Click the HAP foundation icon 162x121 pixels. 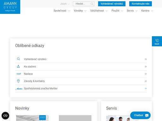[19, 74]
